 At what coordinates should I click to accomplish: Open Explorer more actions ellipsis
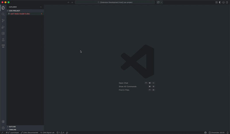41,7
